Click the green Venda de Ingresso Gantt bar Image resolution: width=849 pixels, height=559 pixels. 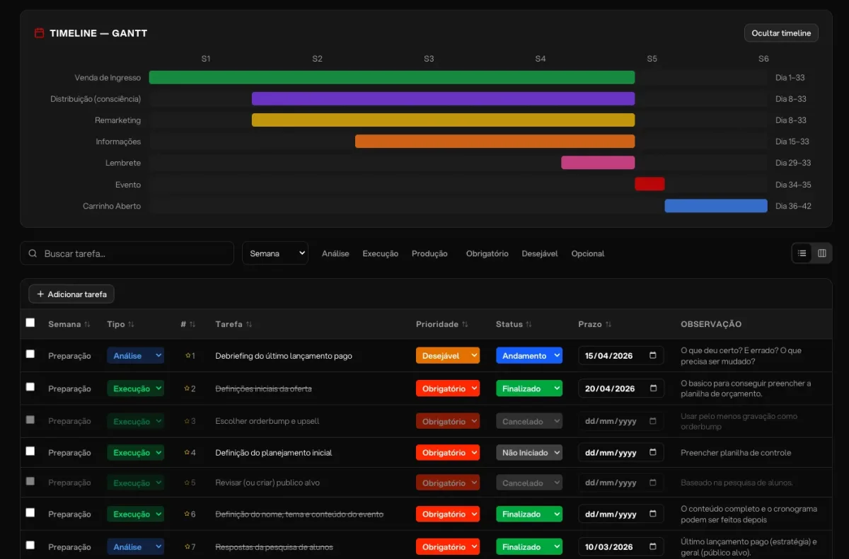click(392, 77)
